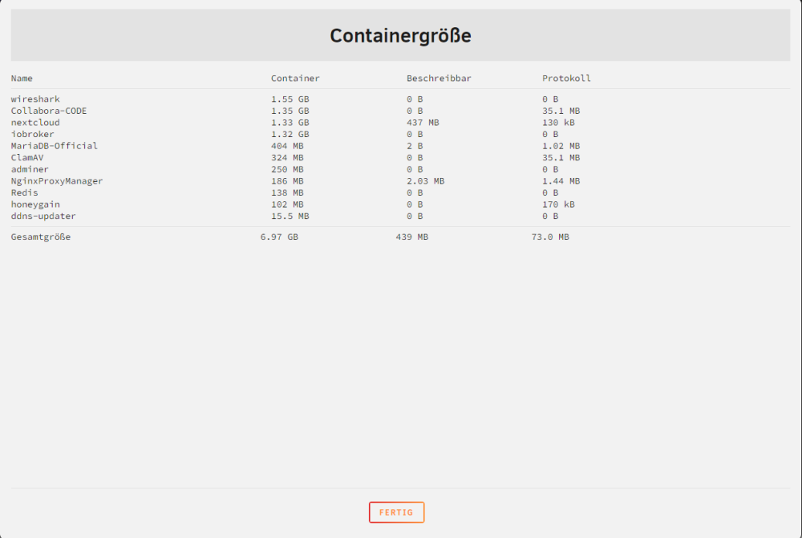Click the 6.97 GB total container size

tap(279, 237)
